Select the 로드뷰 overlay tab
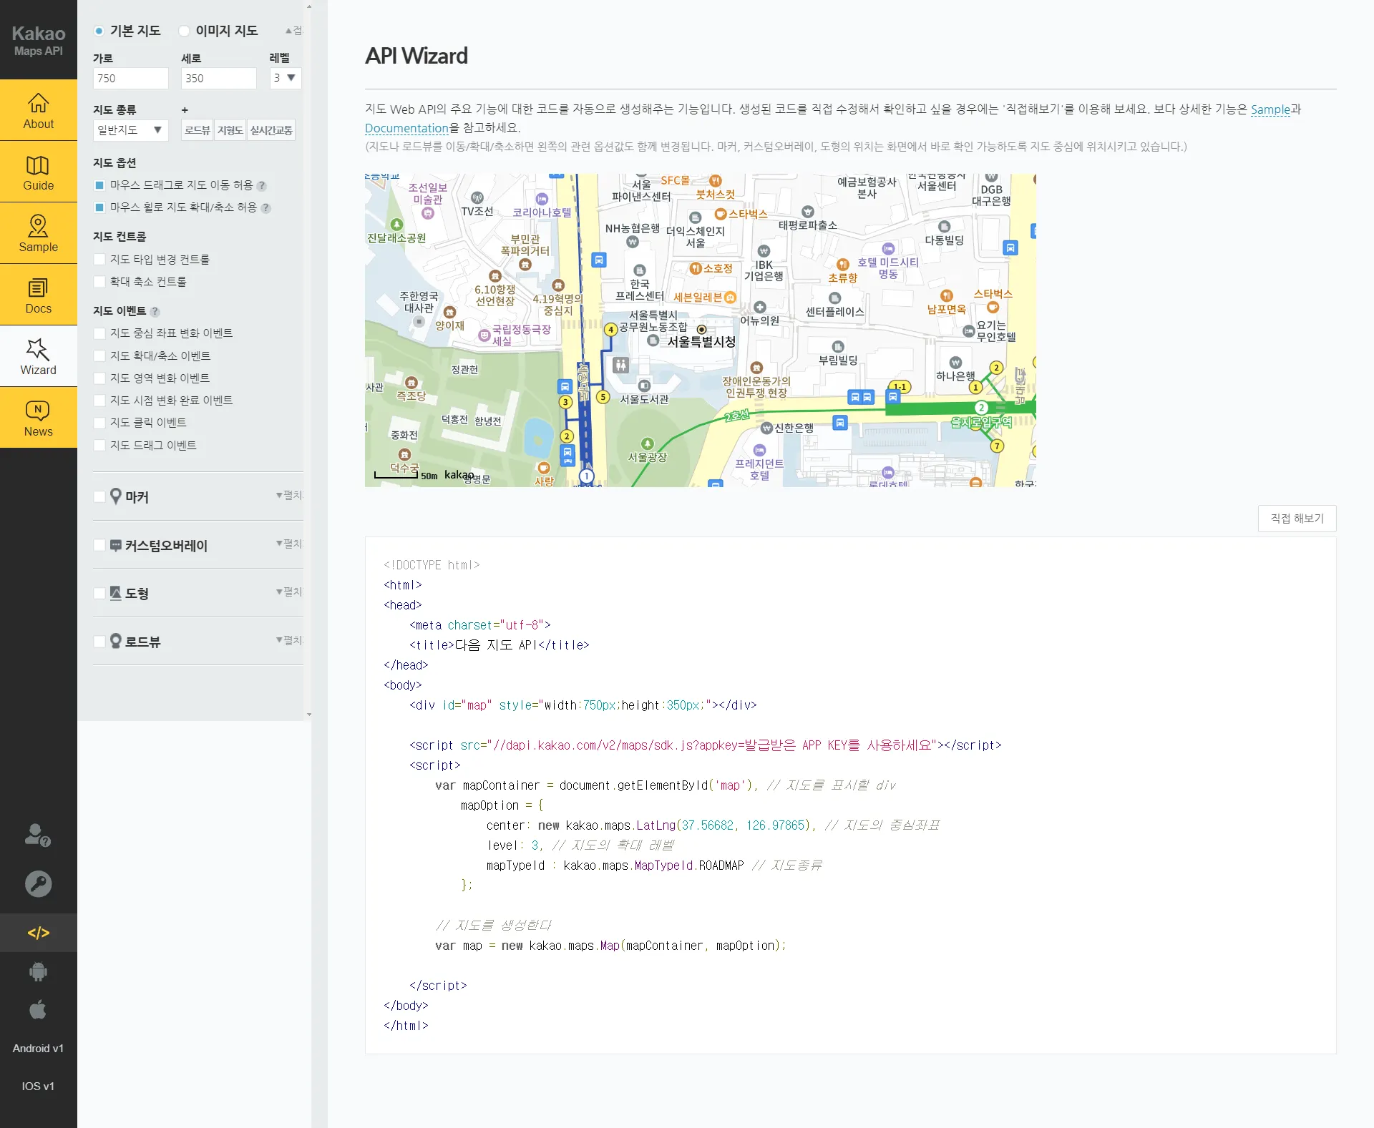This screenshot has width=1374, height=1128. (198, 130)
